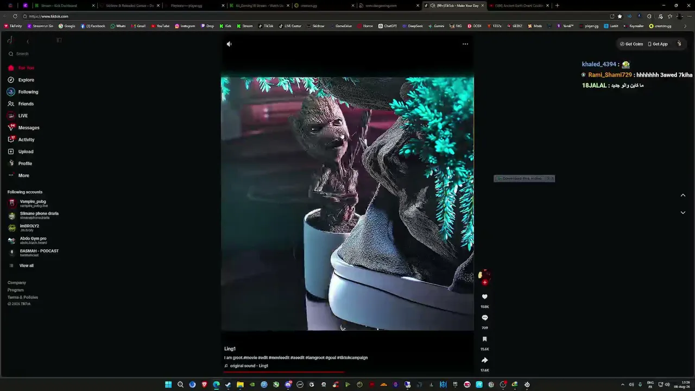Expand View all following accounts

[22, 266]
